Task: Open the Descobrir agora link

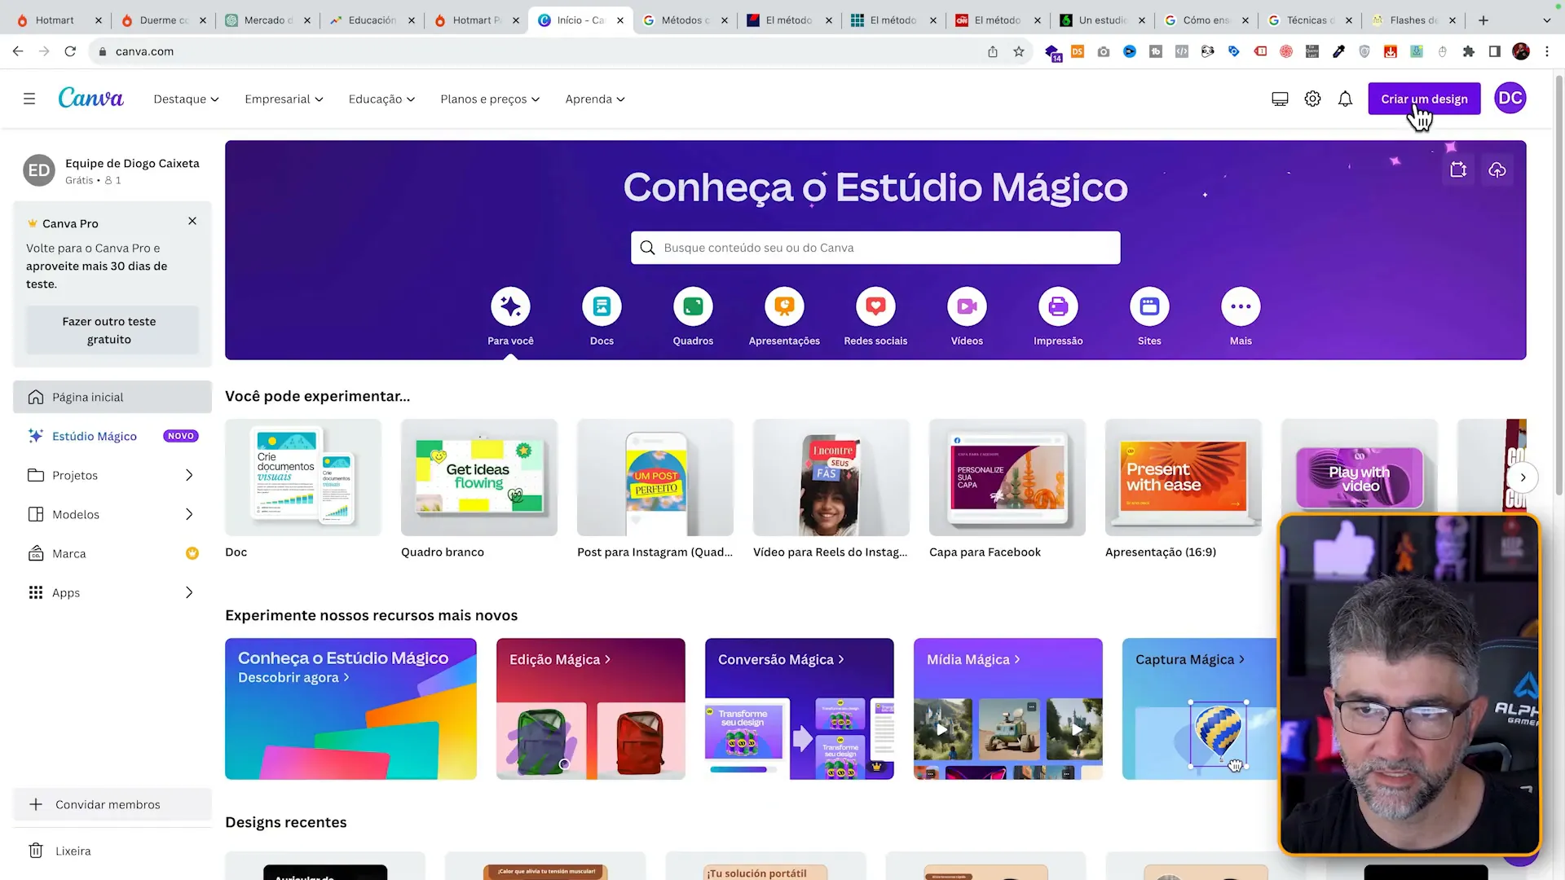Action: [293, 677]
